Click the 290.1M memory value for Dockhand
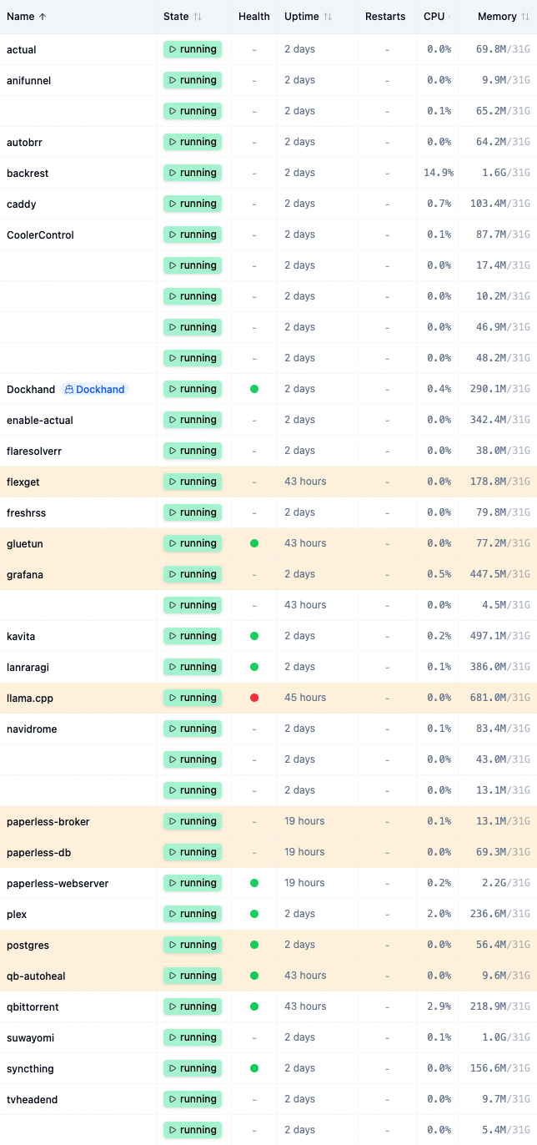 tap(489, 389)
